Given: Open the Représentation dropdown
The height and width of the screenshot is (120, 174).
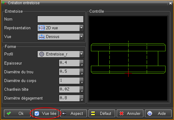Looking at the screenshot, I should coord(82,28).
